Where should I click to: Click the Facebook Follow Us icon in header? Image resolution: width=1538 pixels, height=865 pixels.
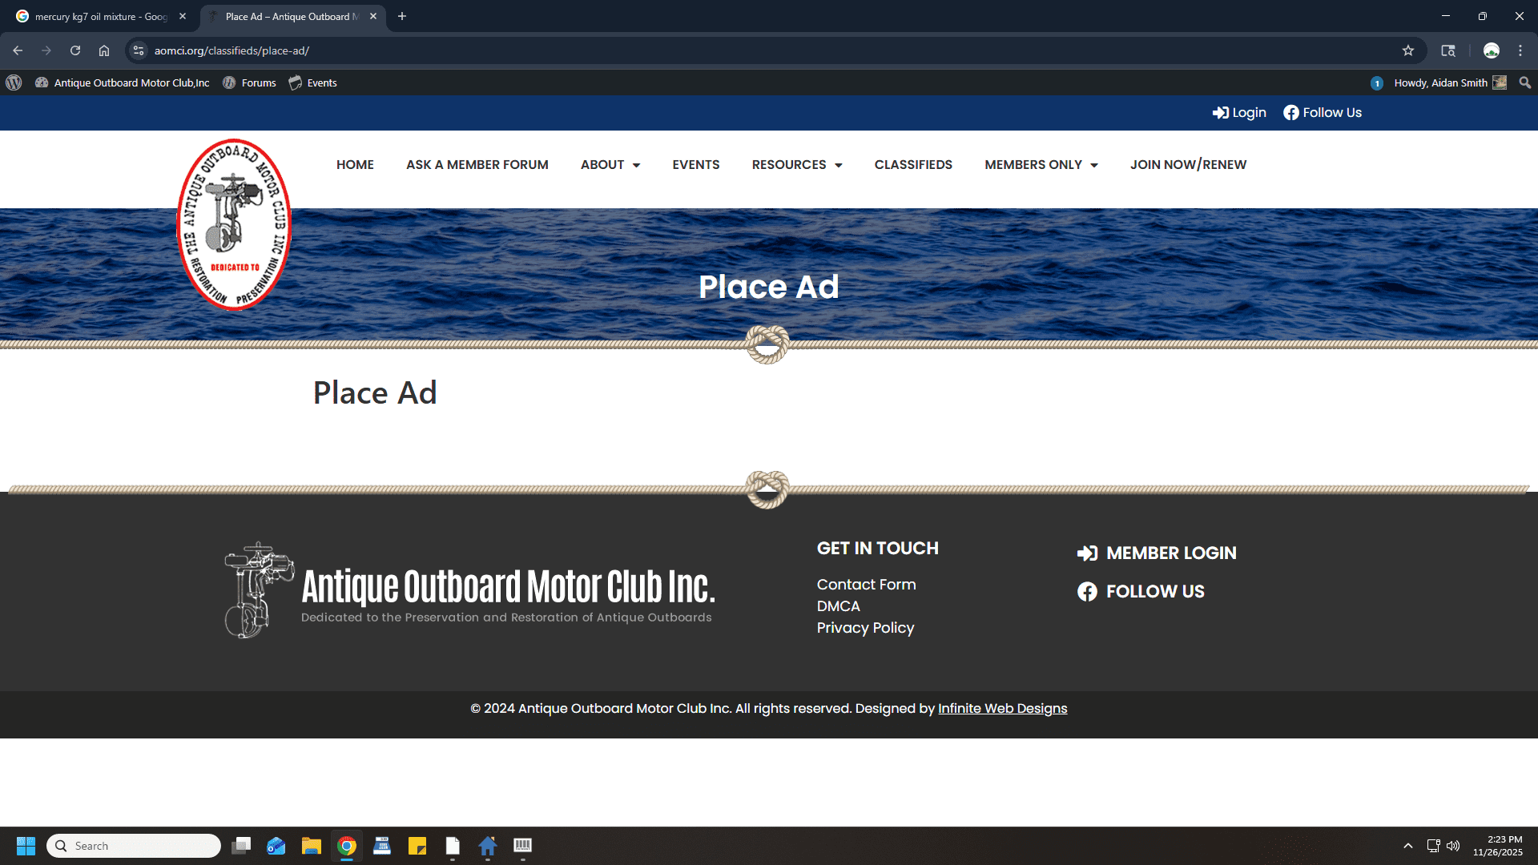(1290, 113)
